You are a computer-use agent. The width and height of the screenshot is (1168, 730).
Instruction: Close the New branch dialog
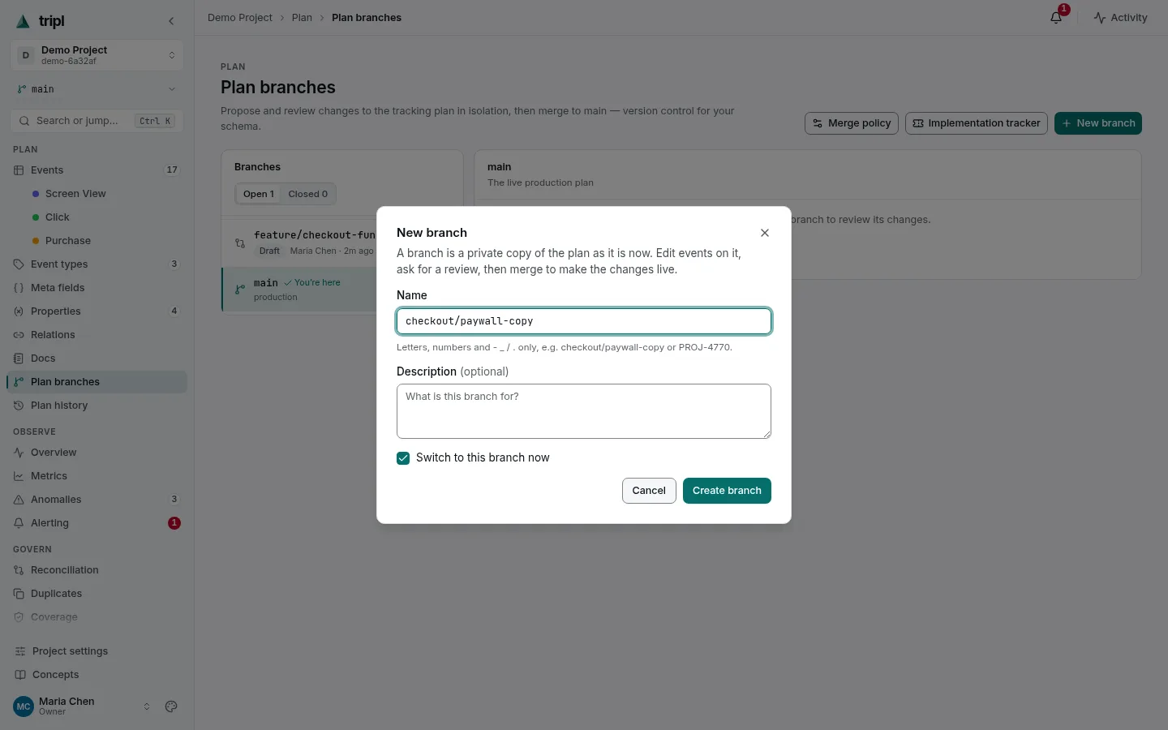point(765,233)
